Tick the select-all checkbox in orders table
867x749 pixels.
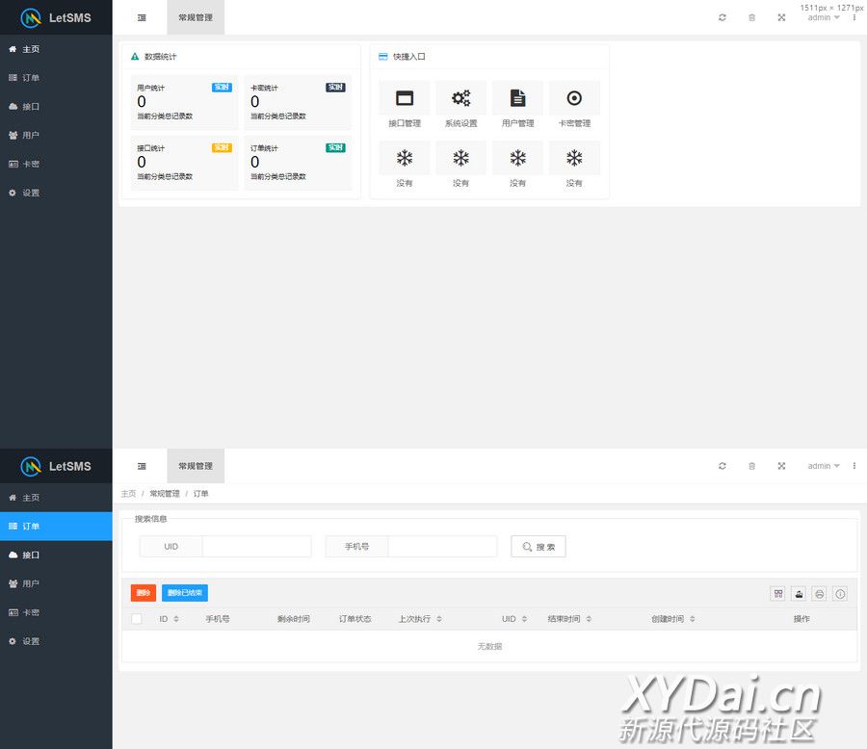[137, 619]
